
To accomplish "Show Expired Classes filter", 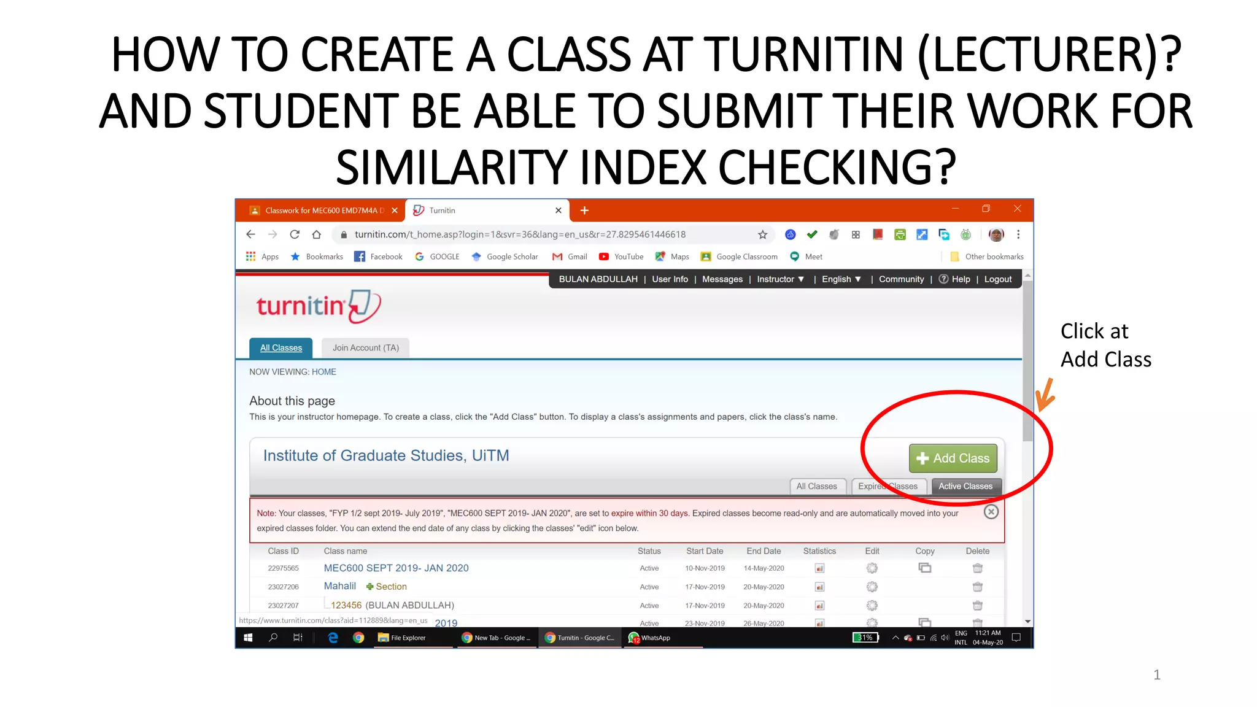I will 888,486.
